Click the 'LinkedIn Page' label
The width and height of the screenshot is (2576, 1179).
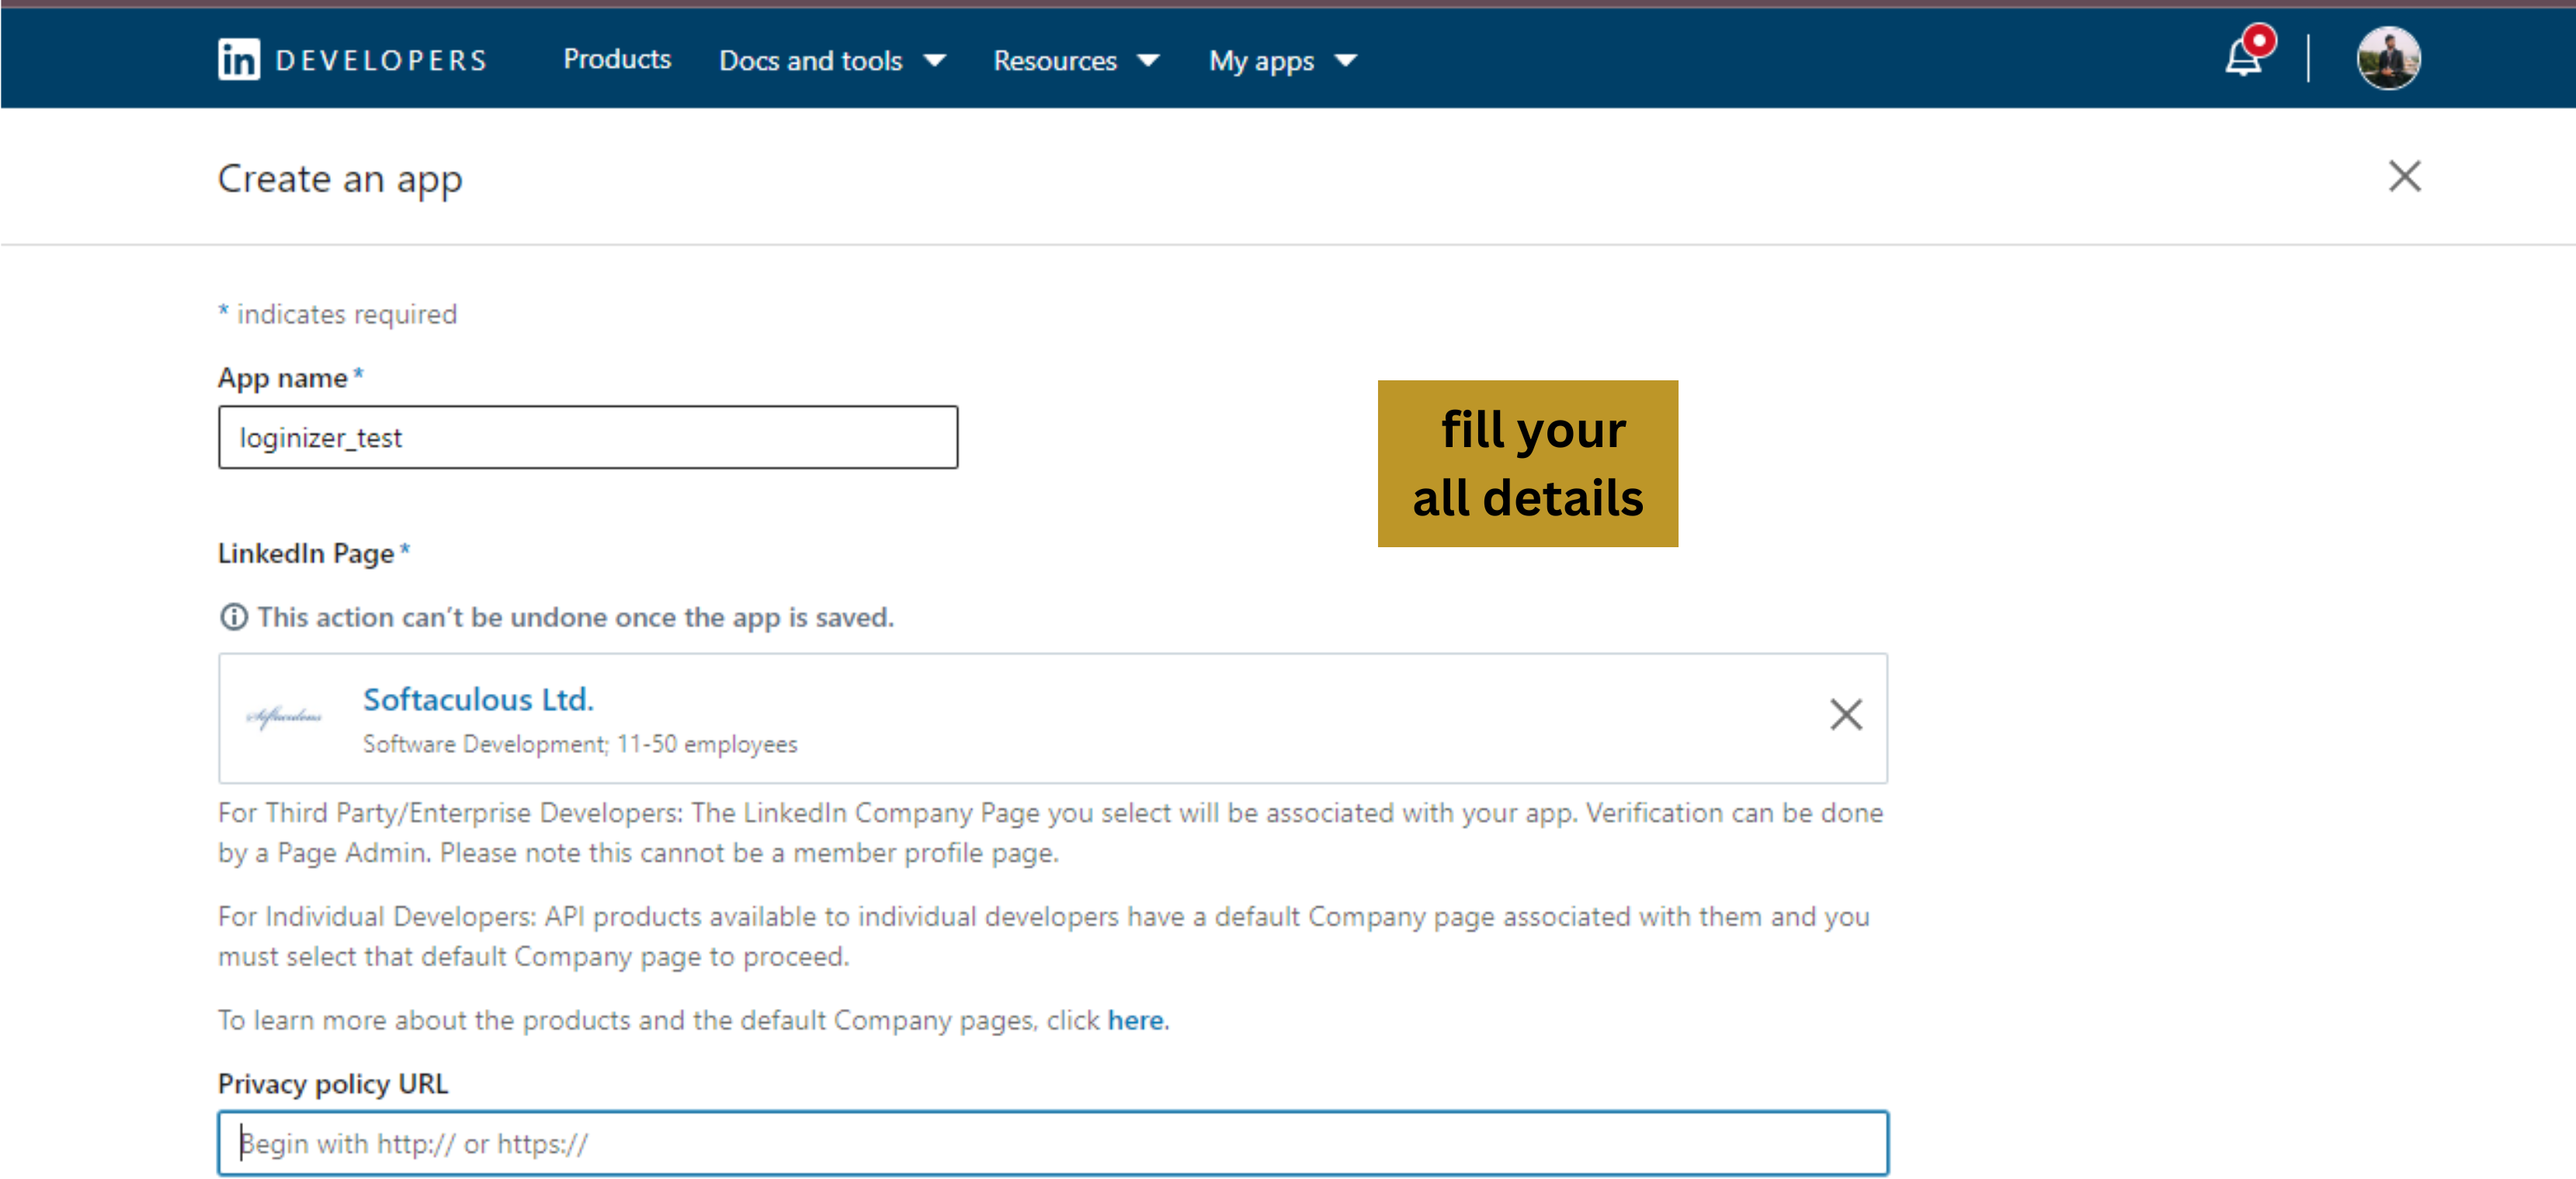pos(305,553)
